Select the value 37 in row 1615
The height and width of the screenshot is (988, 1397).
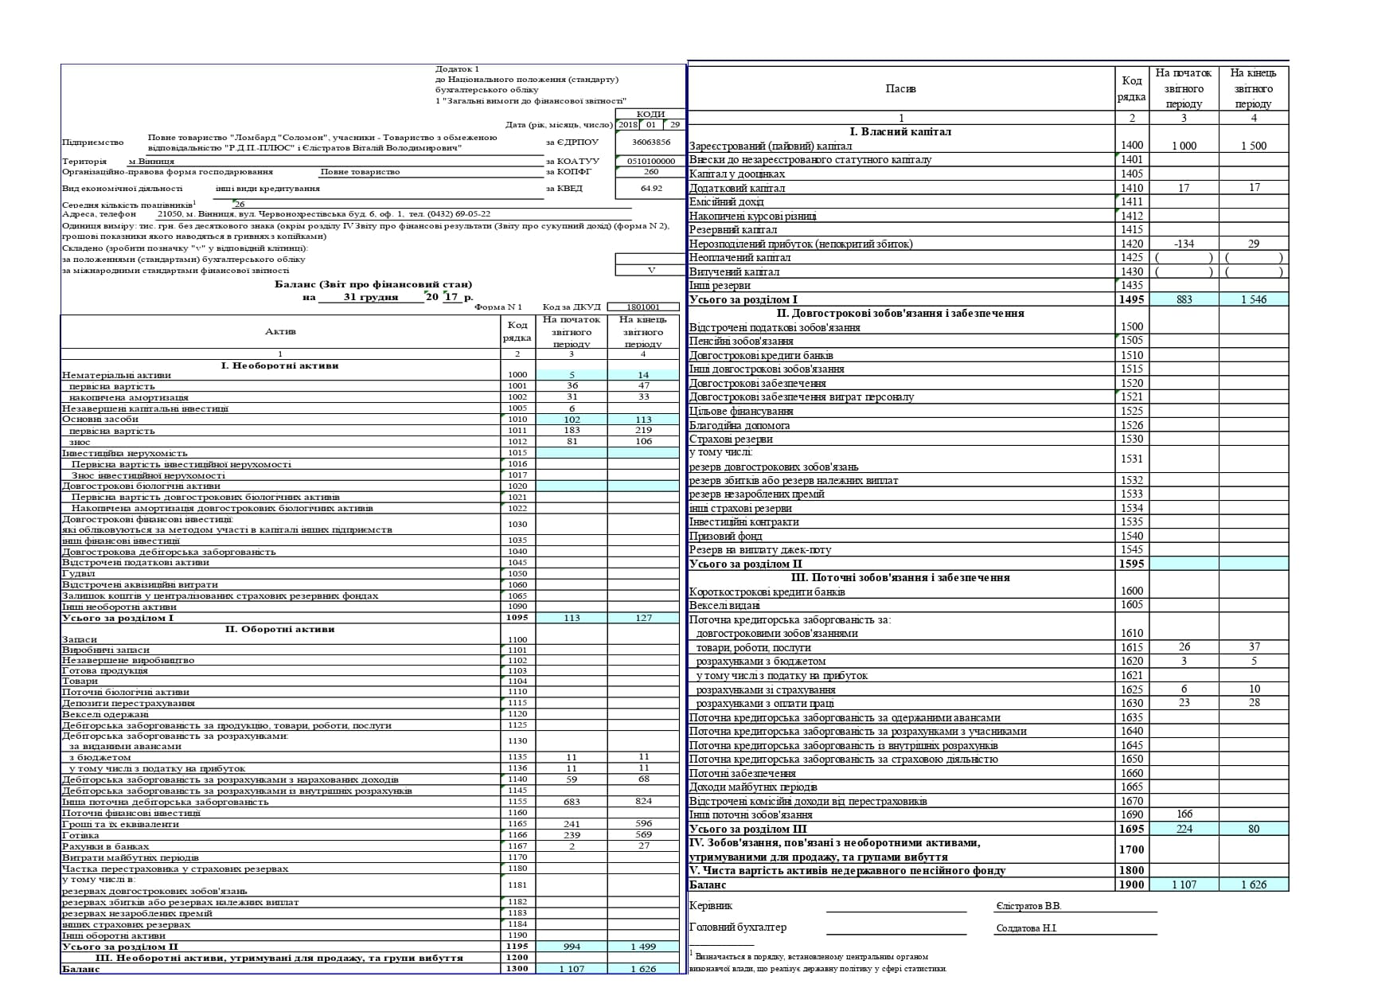tap(1254, 646)
